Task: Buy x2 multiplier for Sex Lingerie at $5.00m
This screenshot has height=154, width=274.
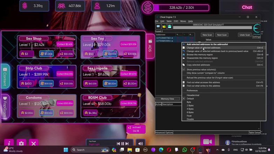Action: point(130,83)
